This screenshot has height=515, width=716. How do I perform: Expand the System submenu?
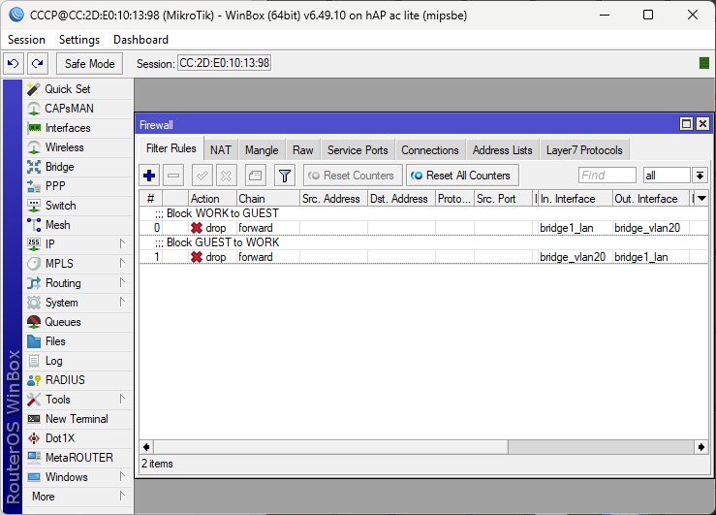point(78,303)
